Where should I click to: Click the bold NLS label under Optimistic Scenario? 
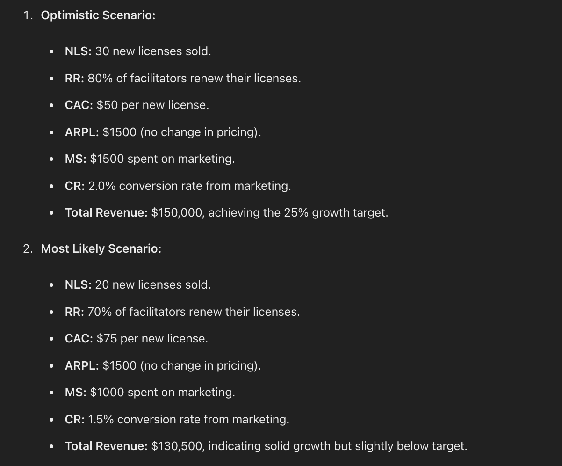[78, 51]
